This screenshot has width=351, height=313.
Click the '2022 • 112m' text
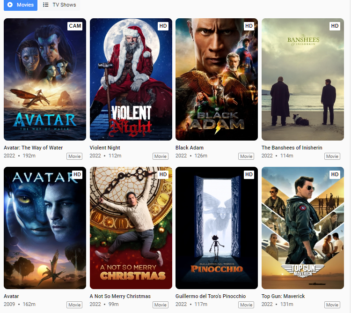coord(105,156)
